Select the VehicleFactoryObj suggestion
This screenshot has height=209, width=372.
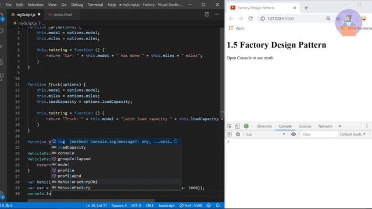click(116, 182)
